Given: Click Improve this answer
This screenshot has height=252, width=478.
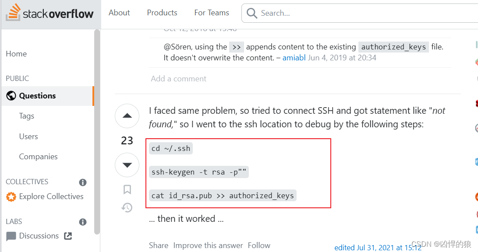Looking at the screenshot, I should point(208,245).
